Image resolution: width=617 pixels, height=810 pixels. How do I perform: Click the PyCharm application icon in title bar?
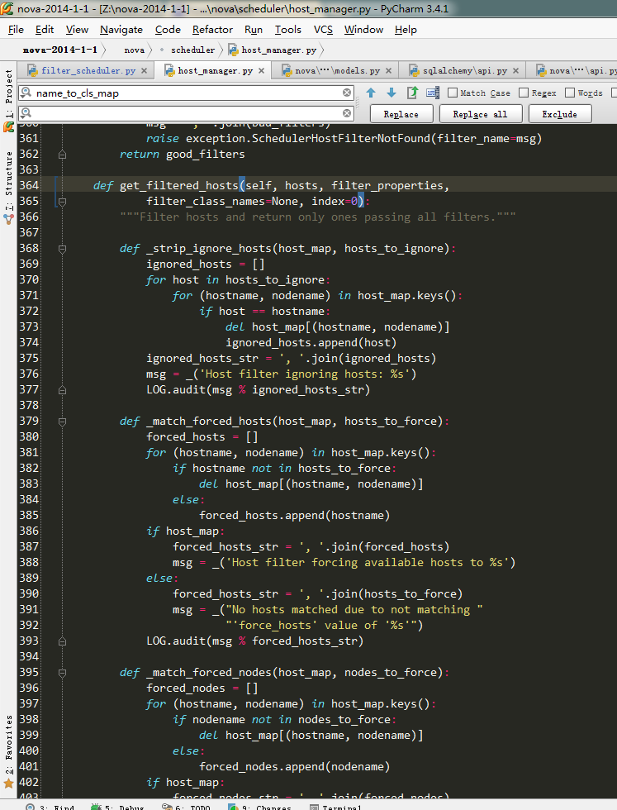click(7, 8)
